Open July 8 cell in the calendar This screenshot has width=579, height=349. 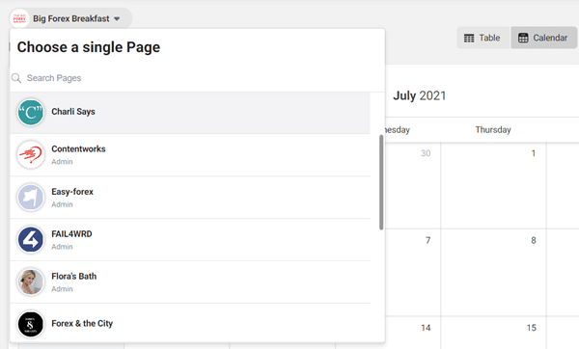click(493, 272)
